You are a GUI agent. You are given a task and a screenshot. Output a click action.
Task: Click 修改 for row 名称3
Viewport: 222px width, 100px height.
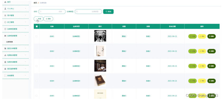(x=202, y=66)
